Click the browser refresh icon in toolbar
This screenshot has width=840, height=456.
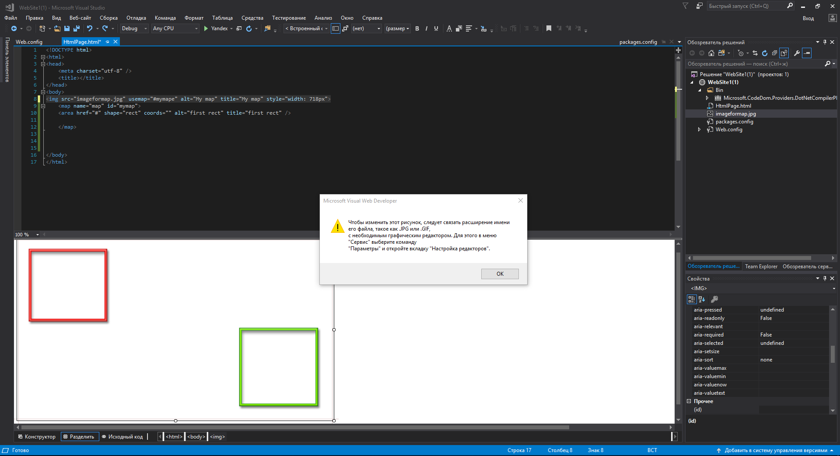tap(249, 28)
